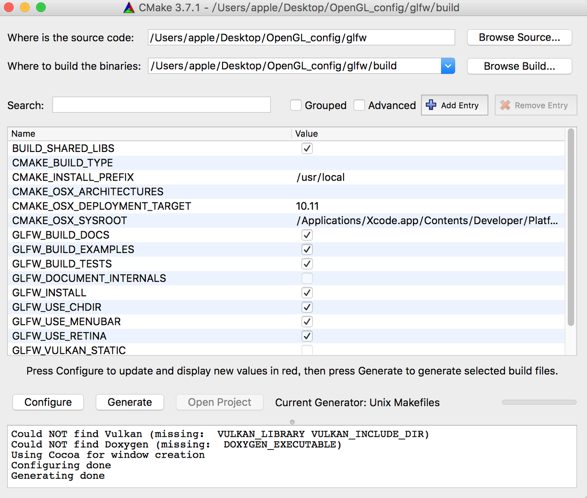Enable GLFW_DOCUMENT_INTERNALS checkbox

click(x=307, y=278)
